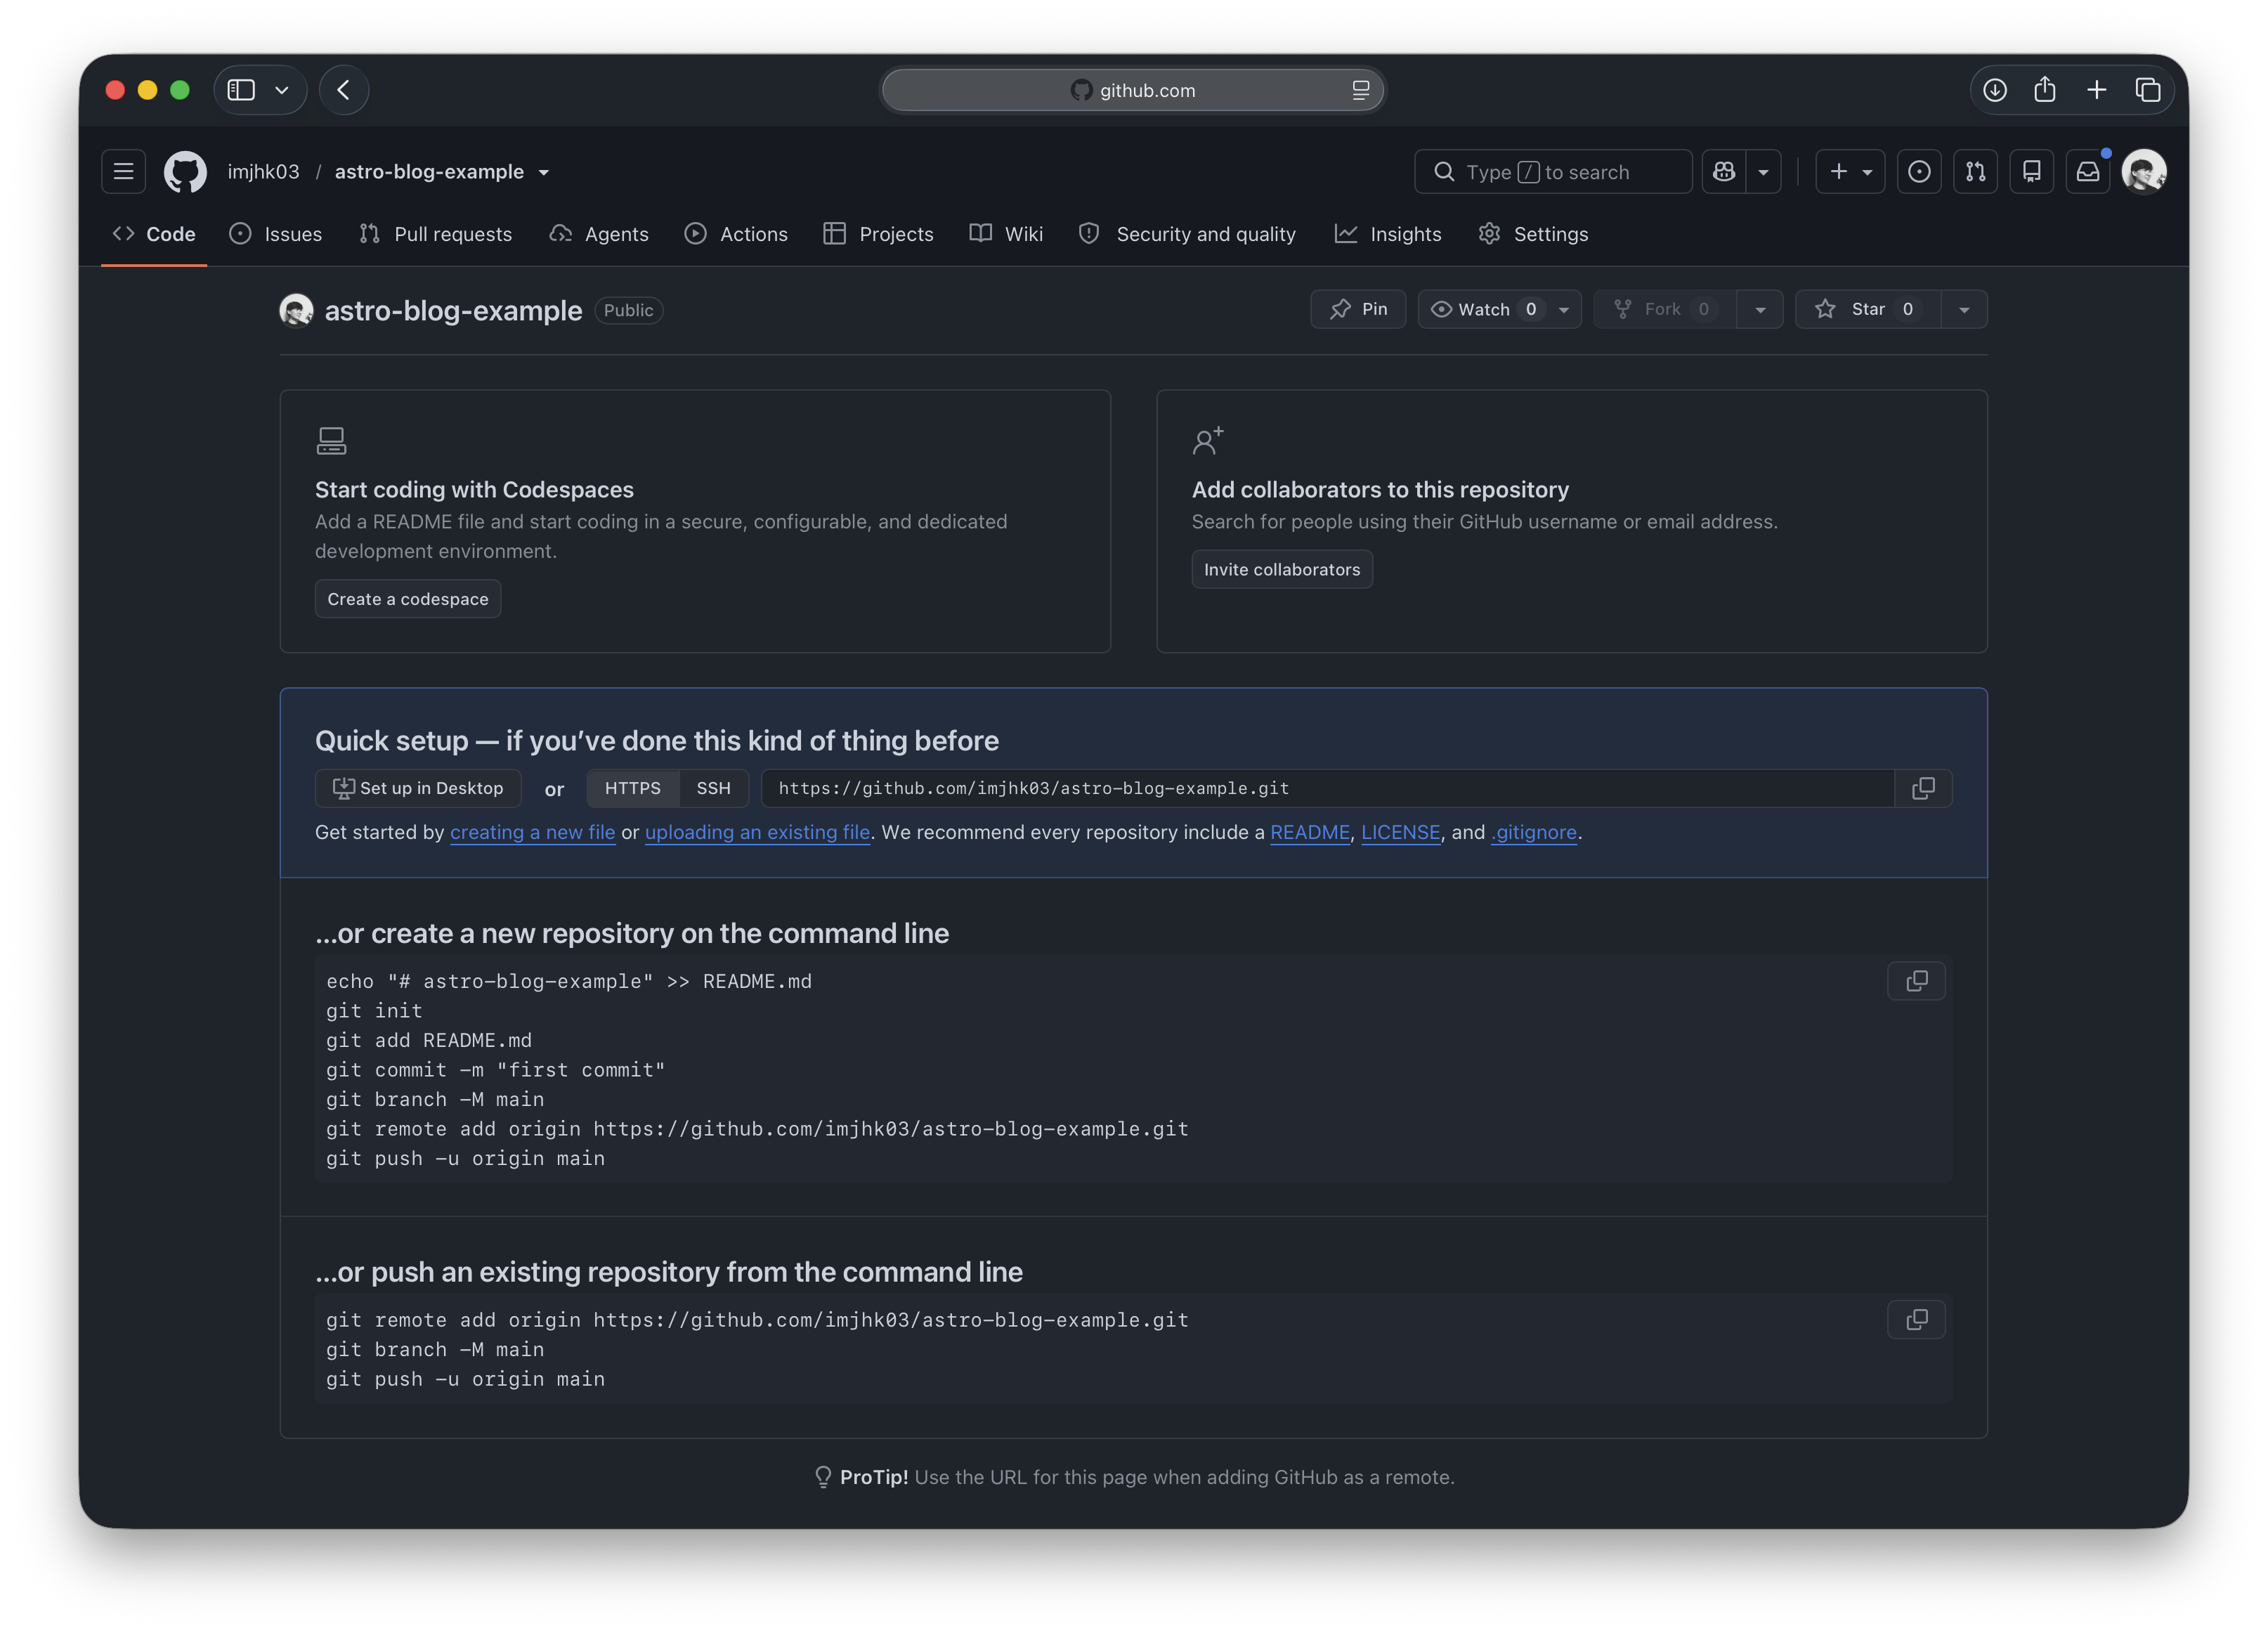Expand the Fork dropdown arrow

(1760, 309)
